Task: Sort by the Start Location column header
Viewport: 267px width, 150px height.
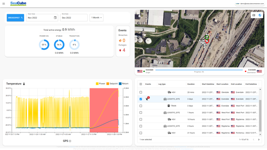Action: 222,84
